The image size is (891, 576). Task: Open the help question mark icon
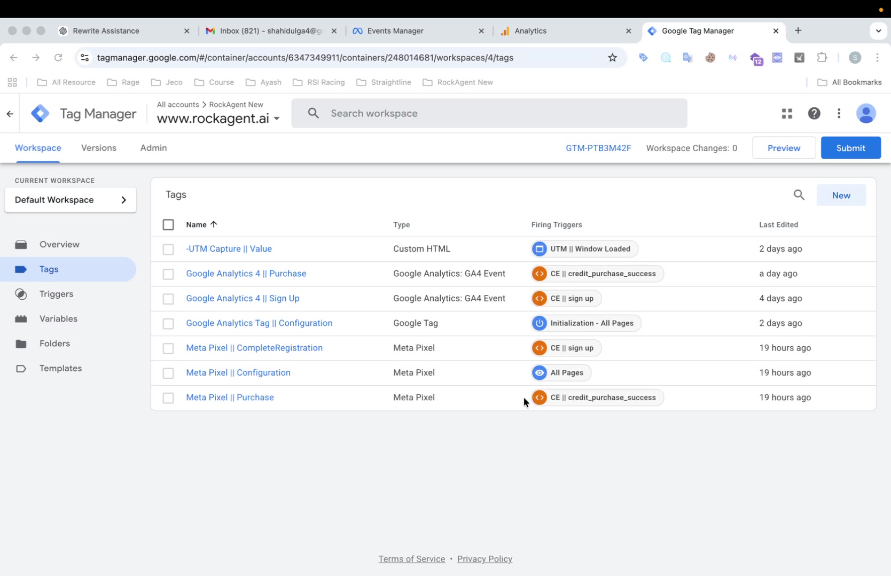coord(814,113)
